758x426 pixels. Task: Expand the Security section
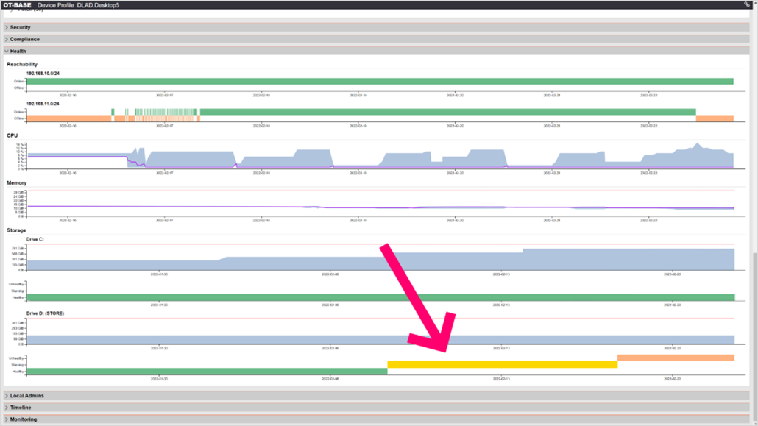(x=377, y=27)
